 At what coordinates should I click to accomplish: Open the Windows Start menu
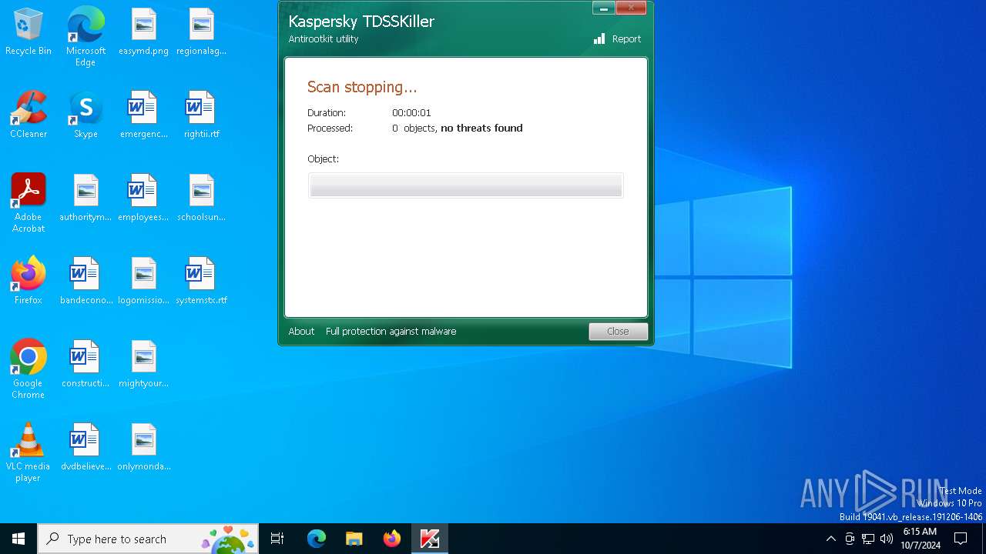(x=18, y=539)
